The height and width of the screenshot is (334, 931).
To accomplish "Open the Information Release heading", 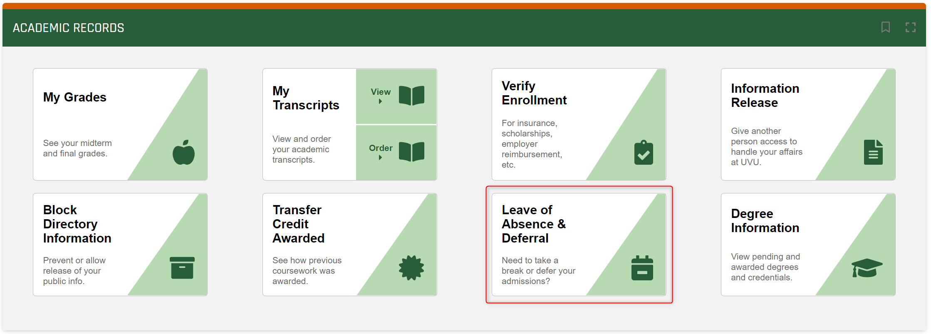I will (765, 96).
